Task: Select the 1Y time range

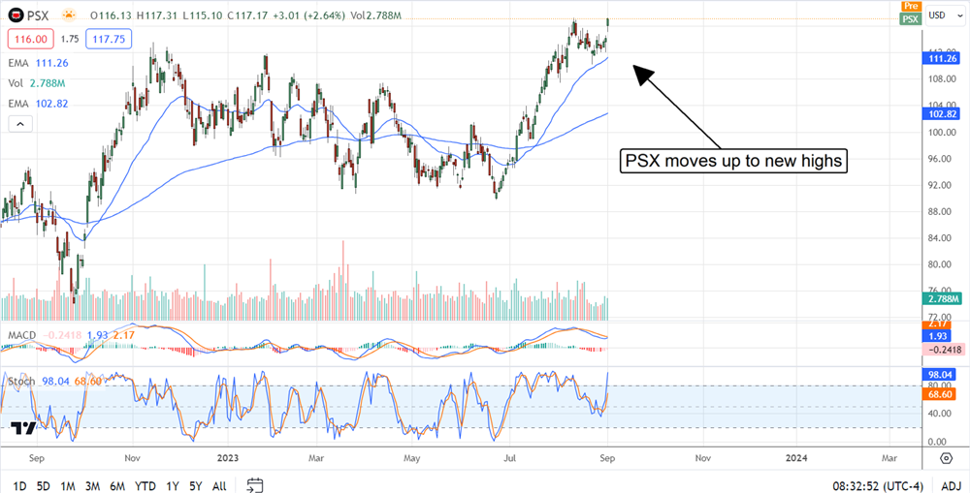Action: click(173, 485)
